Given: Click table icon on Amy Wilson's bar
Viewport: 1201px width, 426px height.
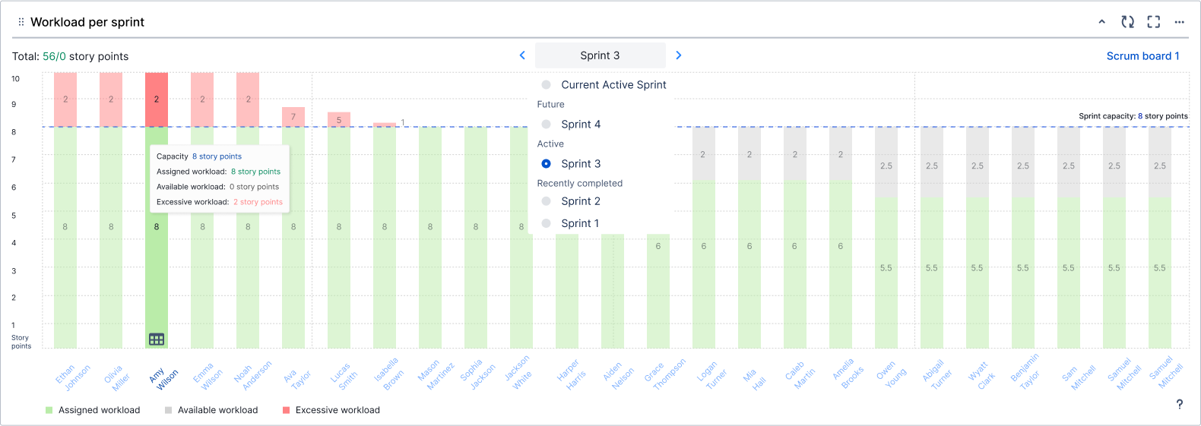Looking at the screenshot, I should click(x=157, y=339).
